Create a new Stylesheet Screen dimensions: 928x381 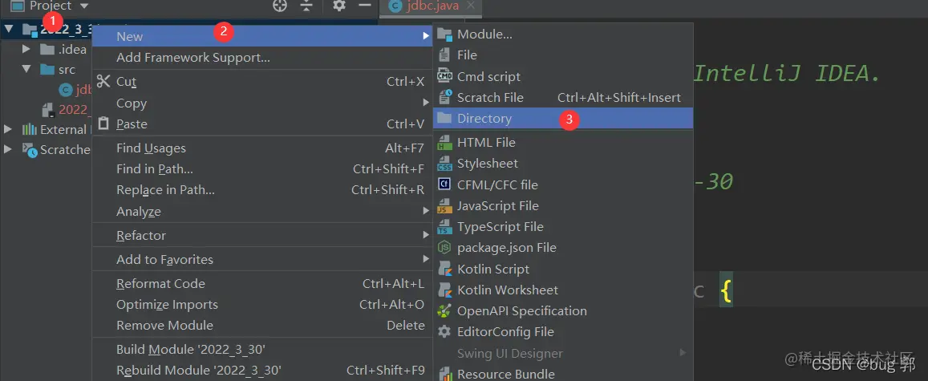tap(563, 164)
